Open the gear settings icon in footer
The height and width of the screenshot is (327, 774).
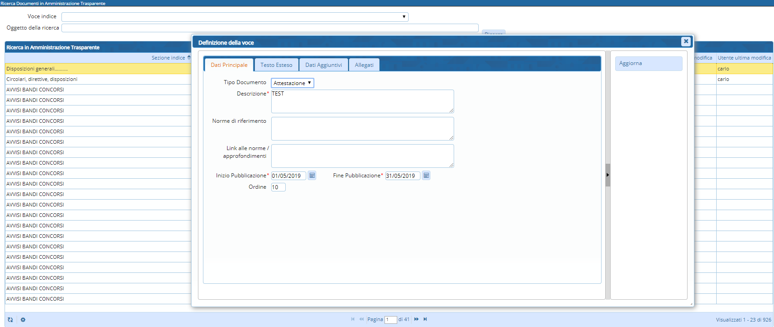click(23, 320)
